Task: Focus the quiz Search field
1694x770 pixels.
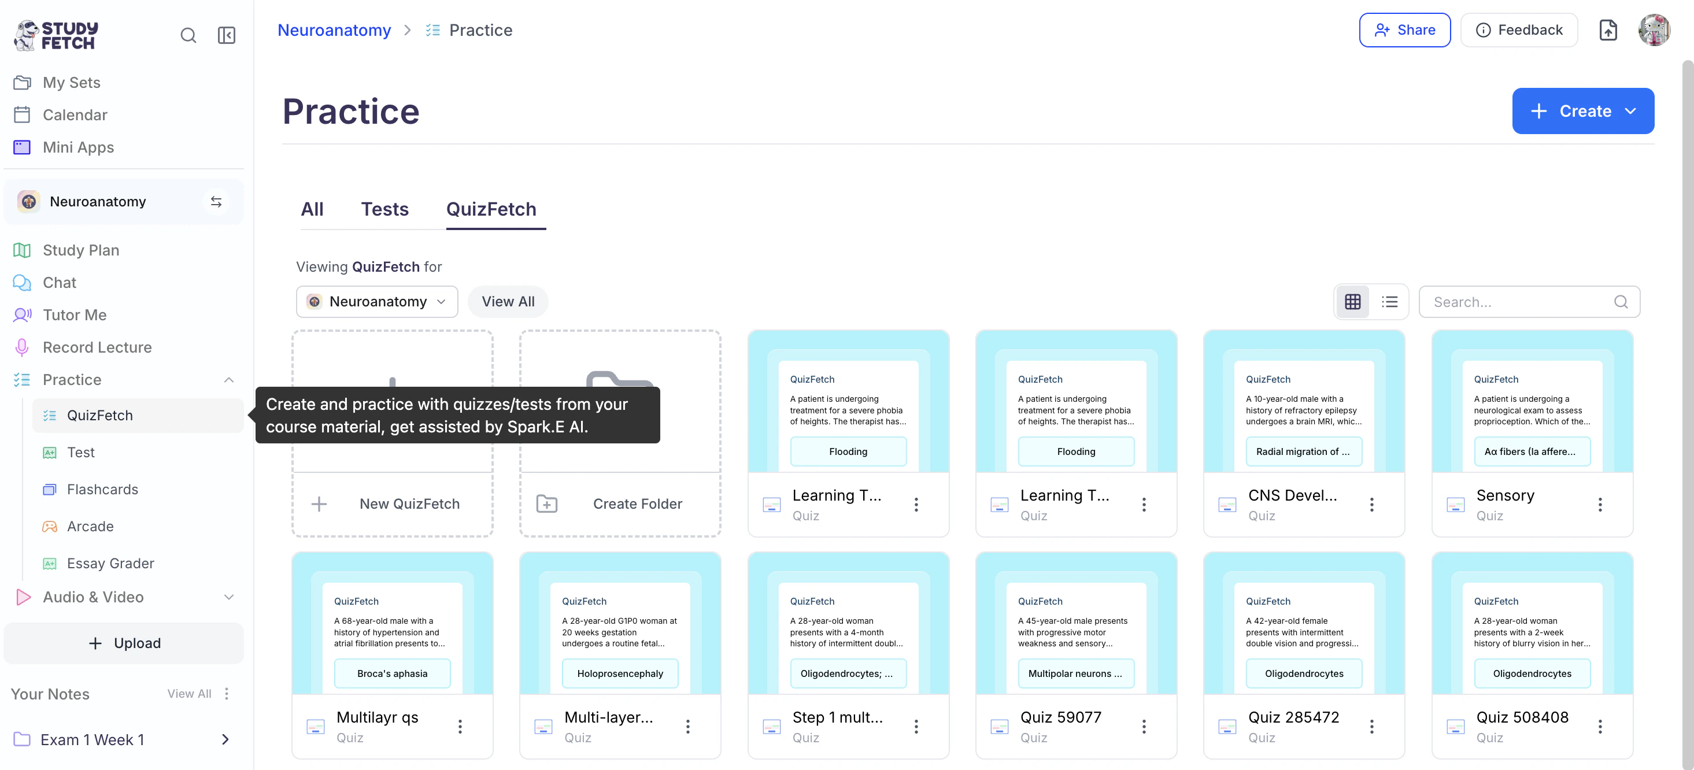Action: pyautogui.click(x=1530, y=301)
